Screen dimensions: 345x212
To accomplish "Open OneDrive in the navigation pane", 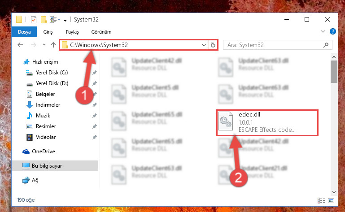I will (x=44, y=151).
